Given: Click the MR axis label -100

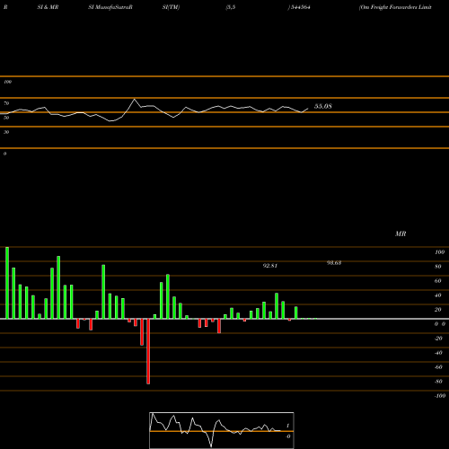Looking at the screenshot, I should pos(440,396).
